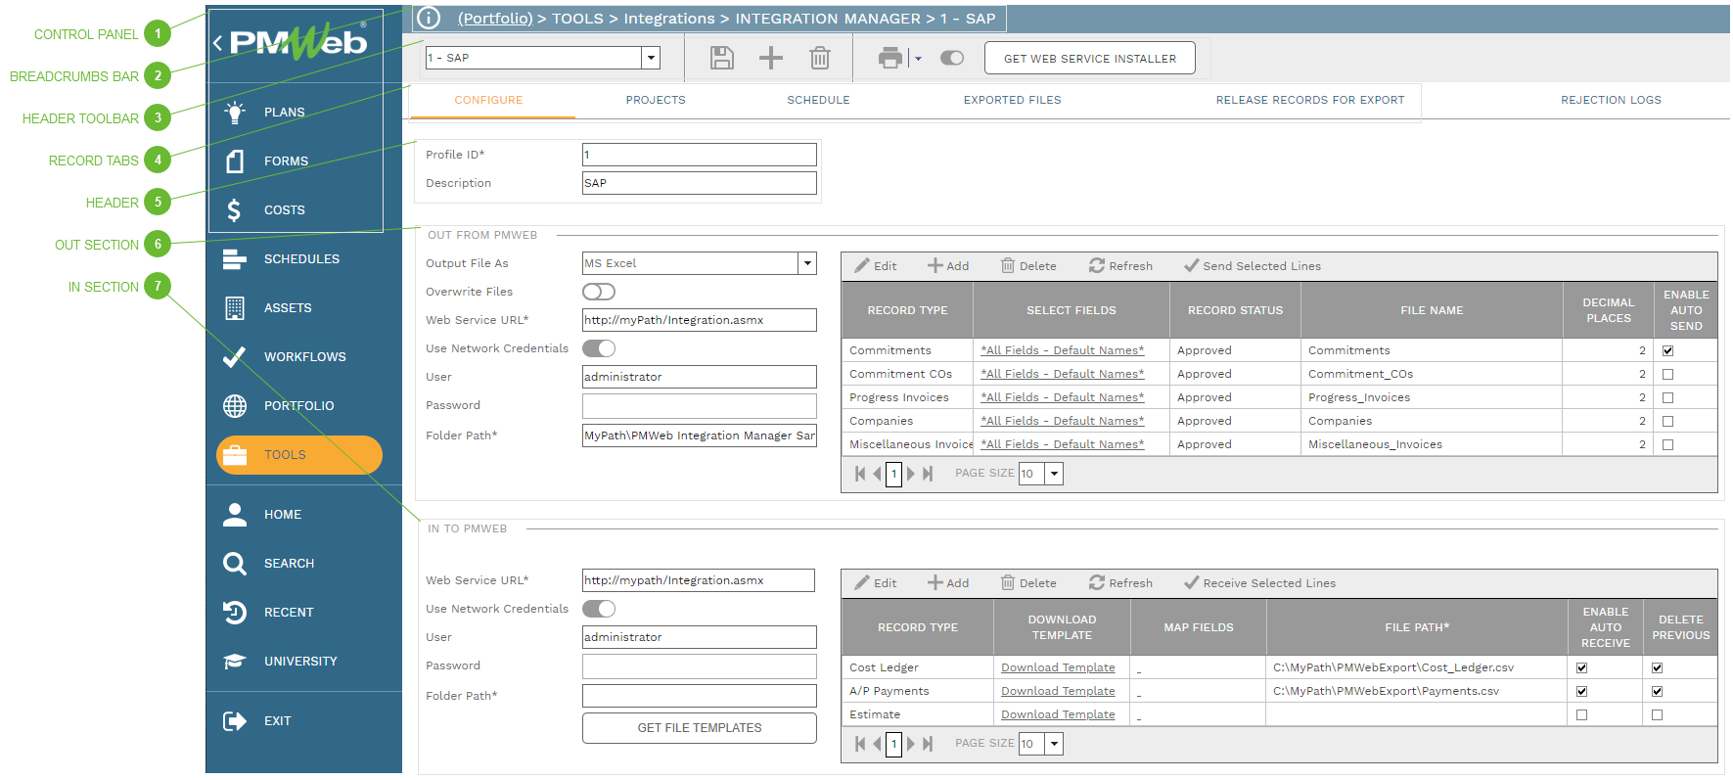Open Search magnifier icon in sidebar

coord(235,564)
